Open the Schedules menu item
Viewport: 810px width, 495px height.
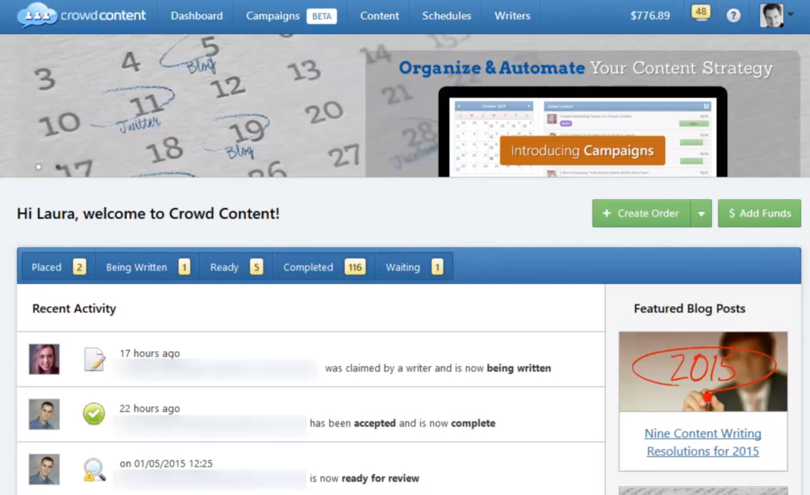tap(446, 16)
